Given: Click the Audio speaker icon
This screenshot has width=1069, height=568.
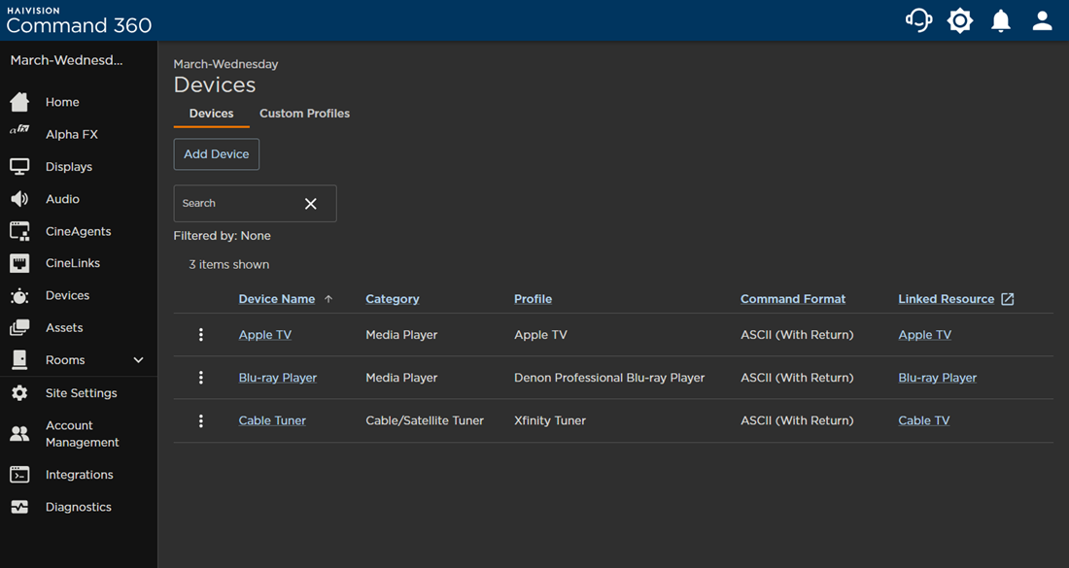Looking at the screenshot, I should point(19,199).
